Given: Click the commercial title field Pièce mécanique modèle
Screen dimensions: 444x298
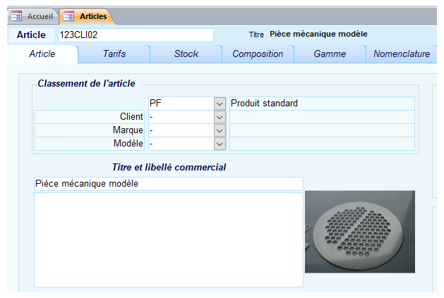Looking at the screenshot, I should point(168,184).
